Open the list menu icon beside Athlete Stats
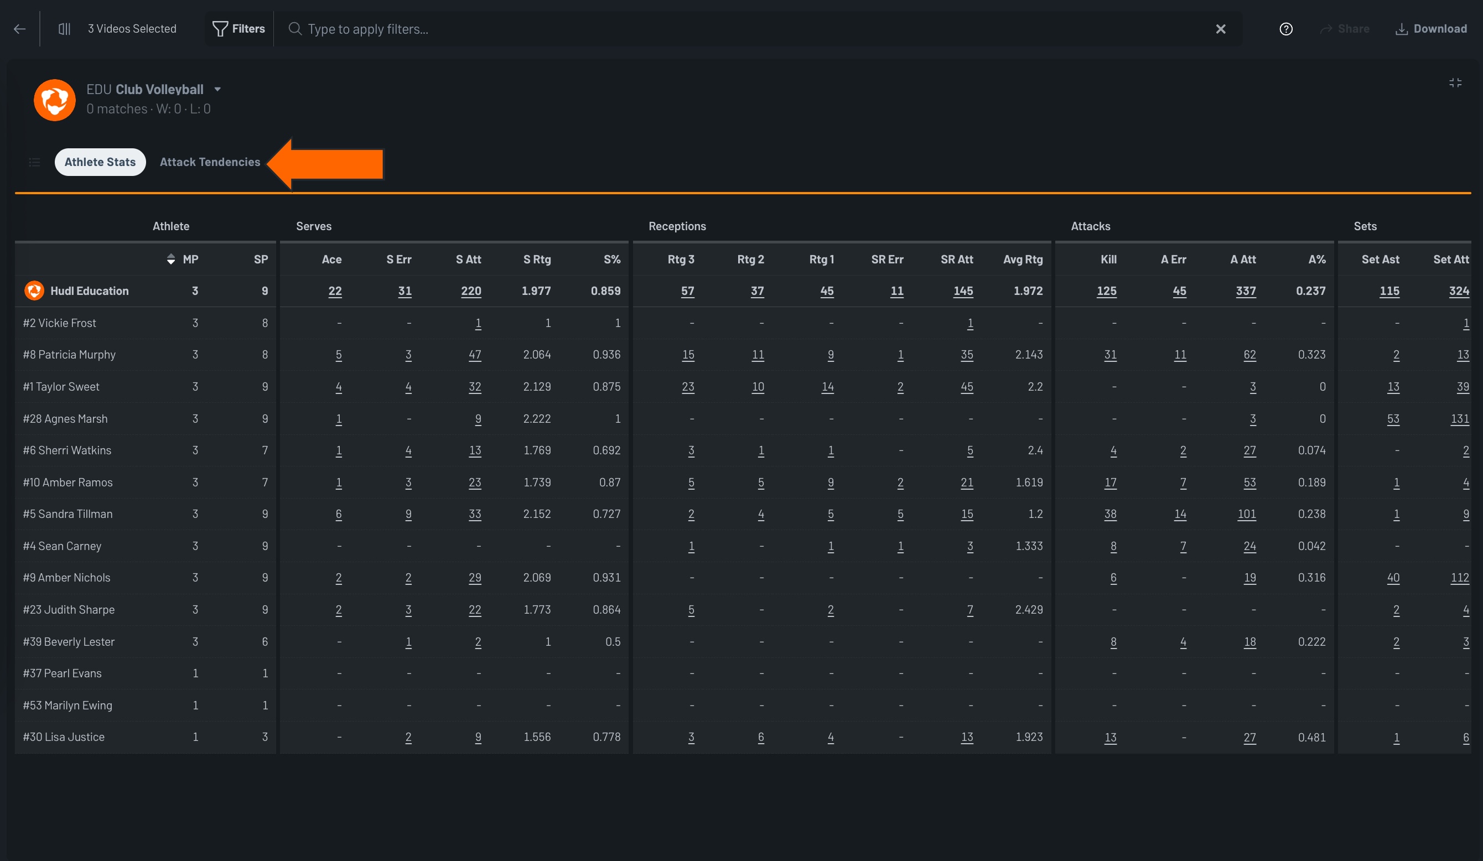Image resolution: width=1483 pixels, height=861 pixels. click(35, 163)
